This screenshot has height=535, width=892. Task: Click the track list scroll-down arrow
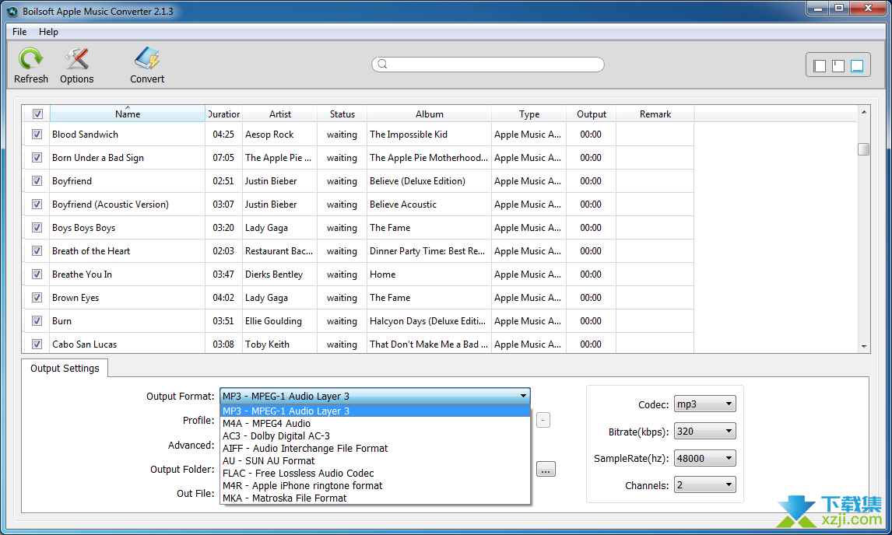(863, 346)
